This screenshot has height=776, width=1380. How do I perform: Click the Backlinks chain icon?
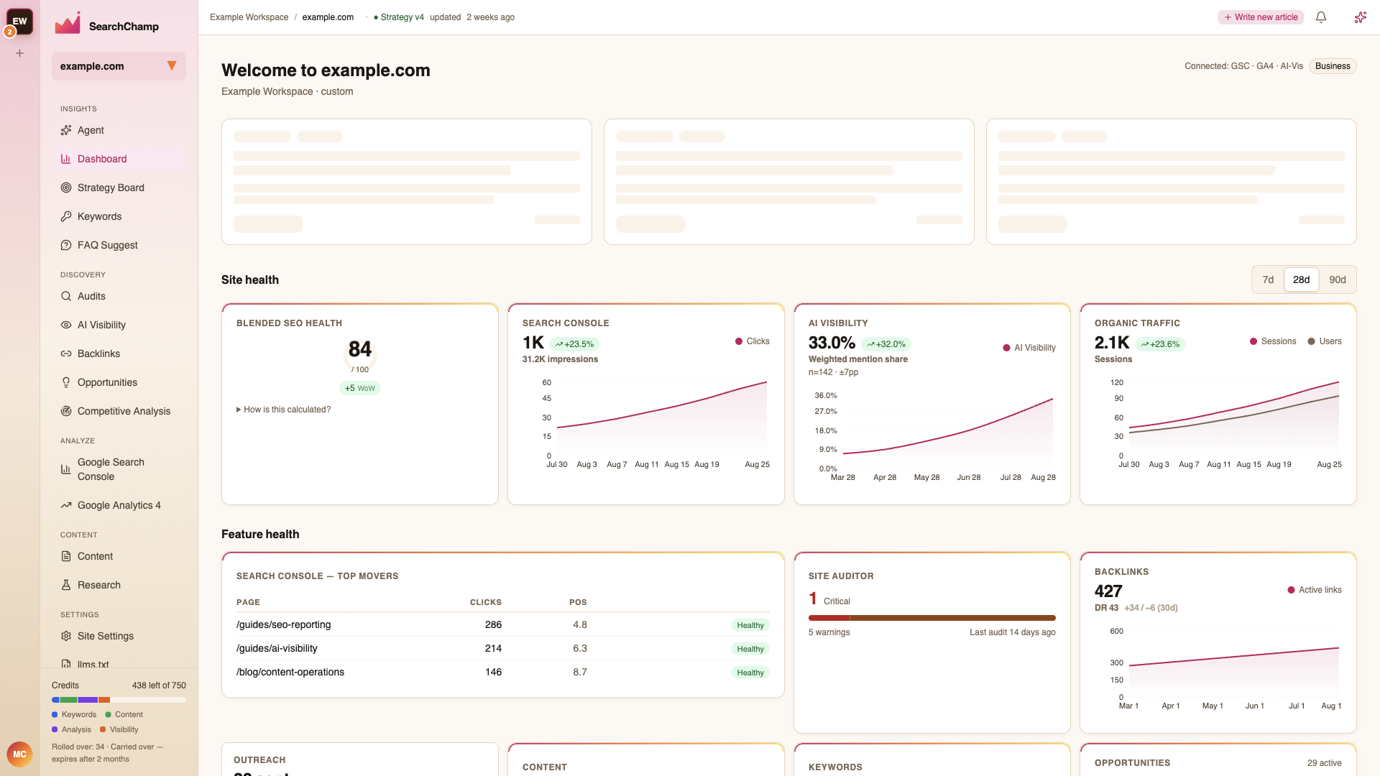pos(66,354)
